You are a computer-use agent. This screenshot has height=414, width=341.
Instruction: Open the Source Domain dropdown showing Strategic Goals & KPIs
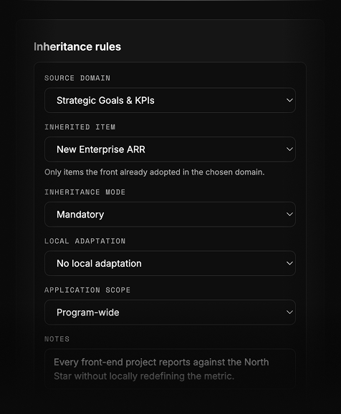pos(170,100)
